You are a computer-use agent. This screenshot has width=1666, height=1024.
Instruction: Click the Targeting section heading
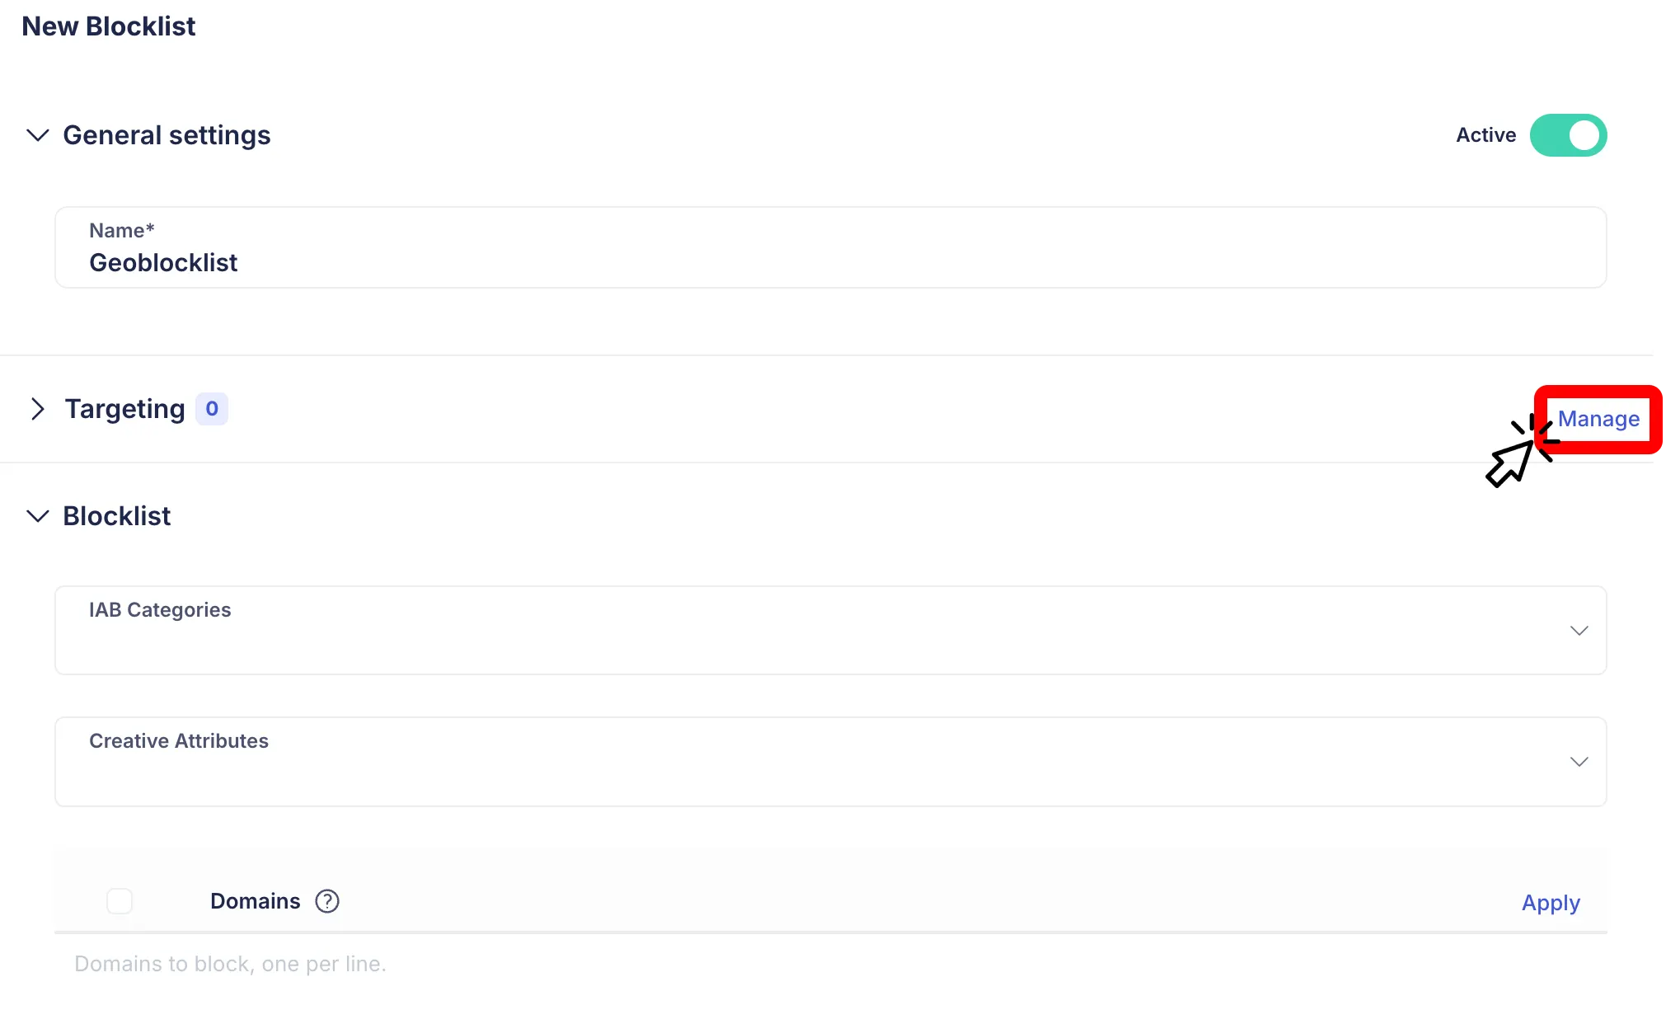(125, 409)
